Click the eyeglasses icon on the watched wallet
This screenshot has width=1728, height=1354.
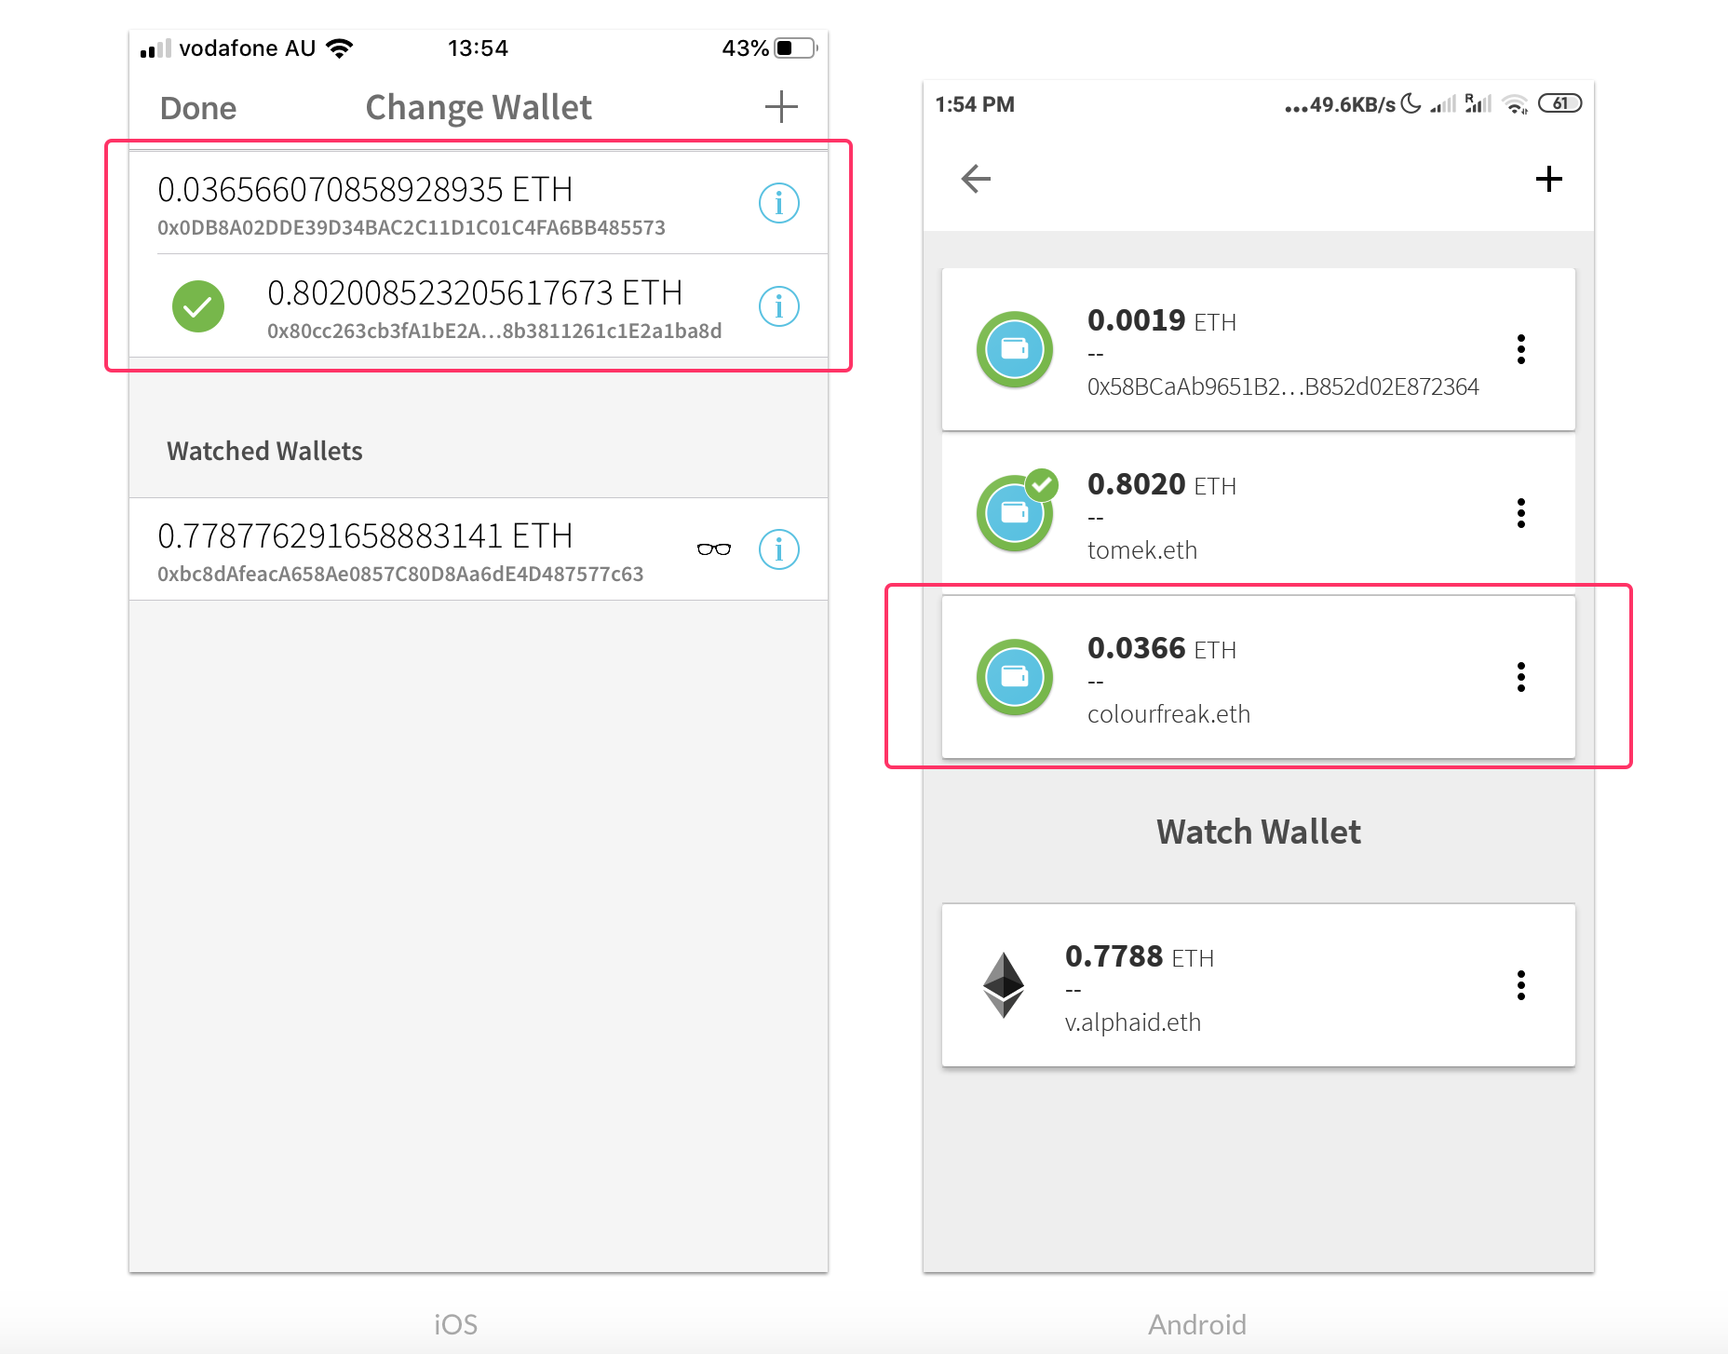point(712,549)
